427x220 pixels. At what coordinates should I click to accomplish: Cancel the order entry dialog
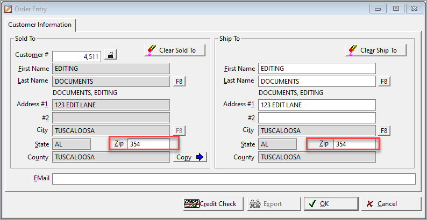pos(391,204)
